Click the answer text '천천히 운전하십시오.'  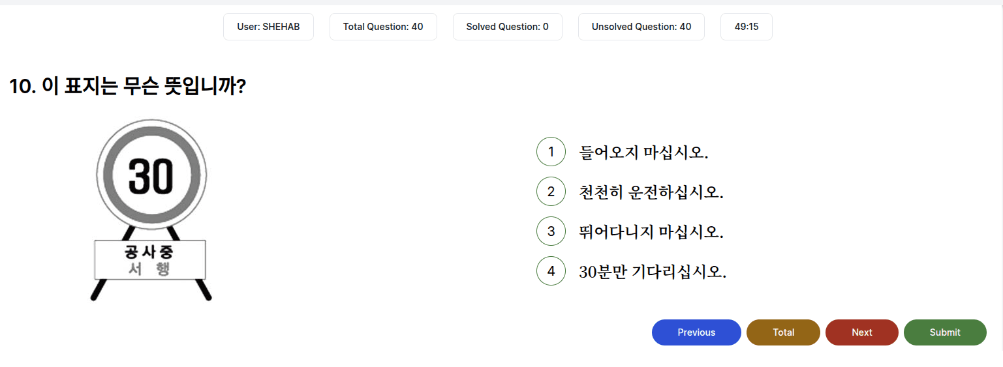point(651,192)
